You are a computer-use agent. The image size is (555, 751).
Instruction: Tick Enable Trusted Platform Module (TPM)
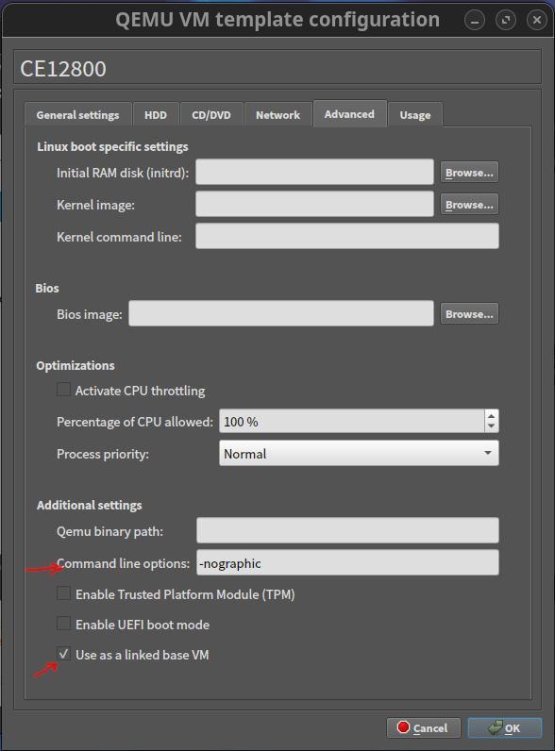tap(64, 593)
